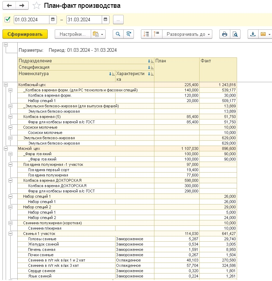Click the send by email envelope icon
Screen dimensions: 272x281
coord(263,34)
